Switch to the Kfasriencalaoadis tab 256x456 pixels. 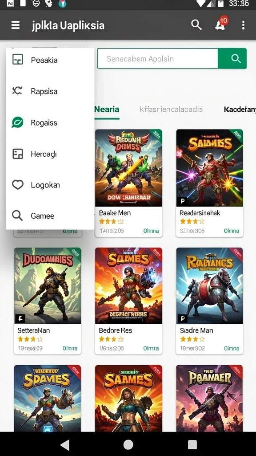[171, 110]
